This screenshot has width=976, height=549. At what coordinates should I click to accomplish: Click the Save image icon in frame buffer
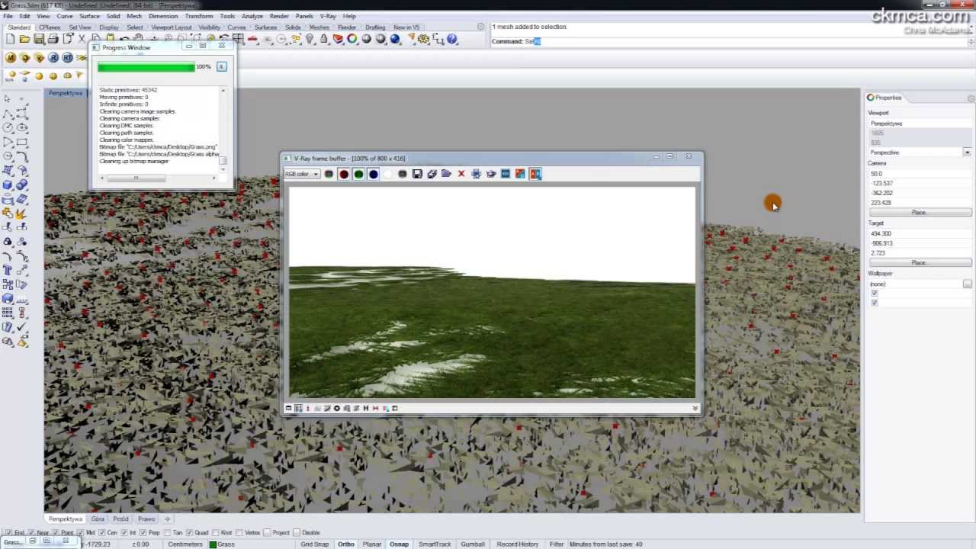(417, 174)
